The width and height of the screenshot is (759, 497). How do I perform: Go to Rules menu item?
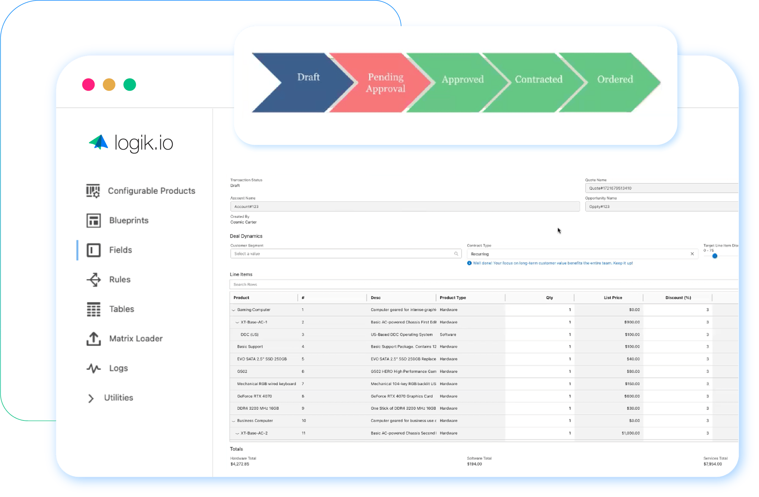pyautogui.click(x=120, y=280)
